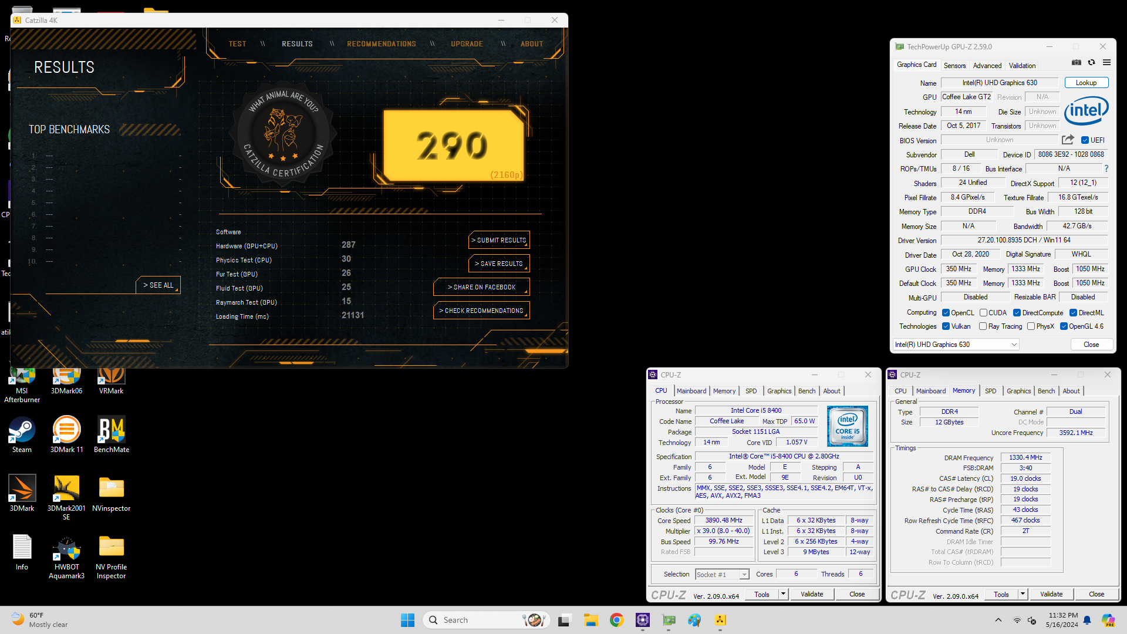
Task: Click the Catzilla taskbar icon
Action: tap(720, 620)
